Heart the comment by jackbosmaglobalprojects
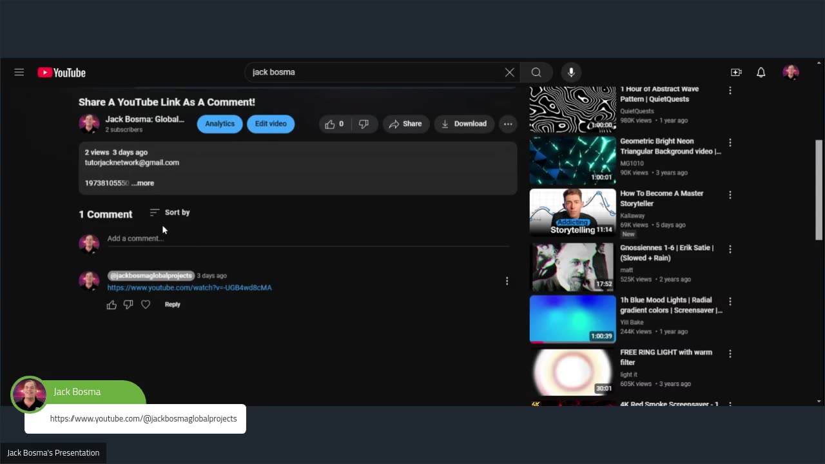Viewport: 825px width, 464px height. click(146, 304)
